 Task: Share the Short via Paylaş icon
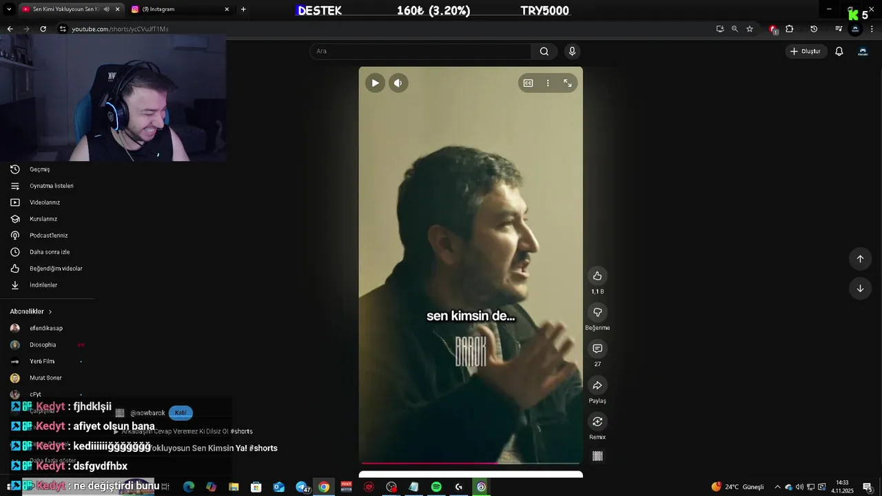click(x=597, y=386)
